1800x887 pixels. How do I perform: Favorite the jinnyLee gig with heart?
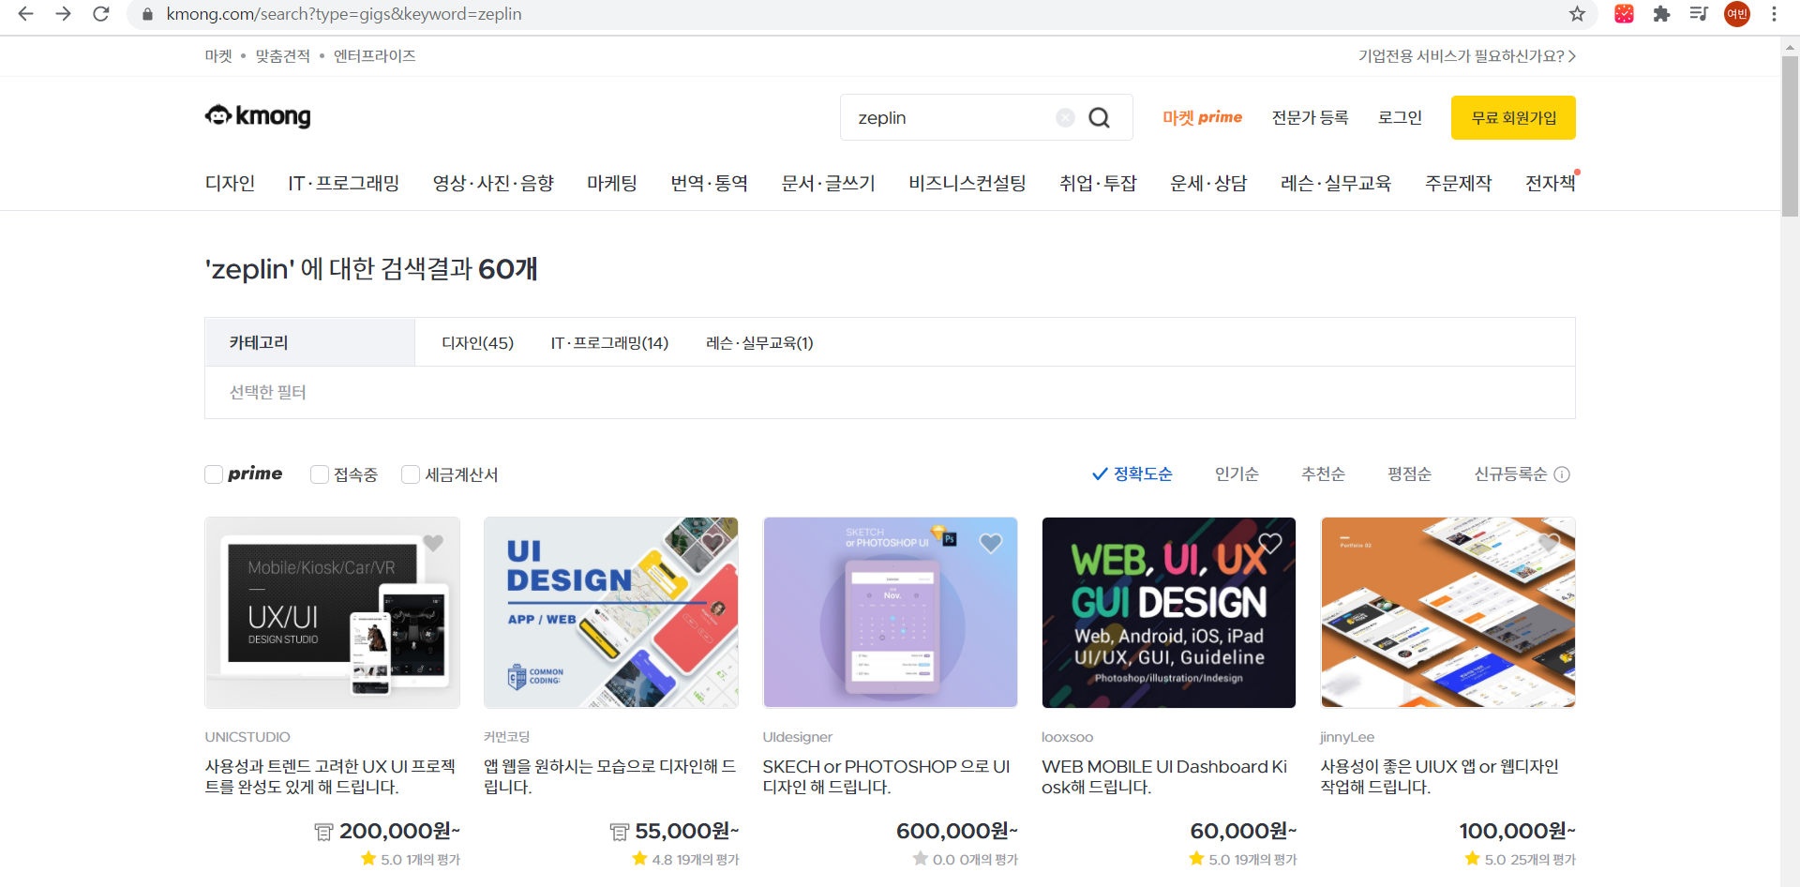(1549, 543)
